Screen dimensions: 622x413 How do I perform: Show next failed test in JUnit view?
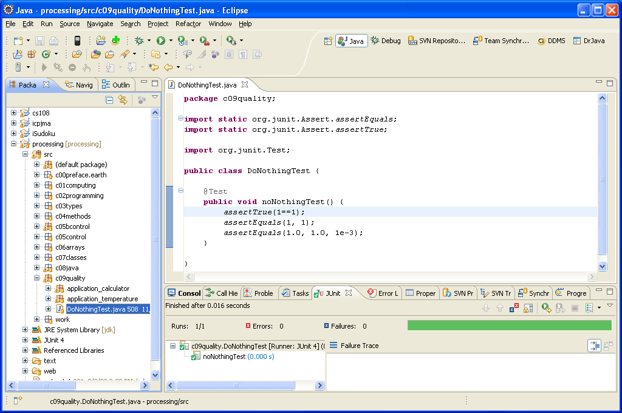point(485,308)
